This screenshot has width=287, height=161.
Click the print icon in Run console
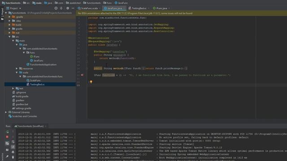tap(13, 152)
